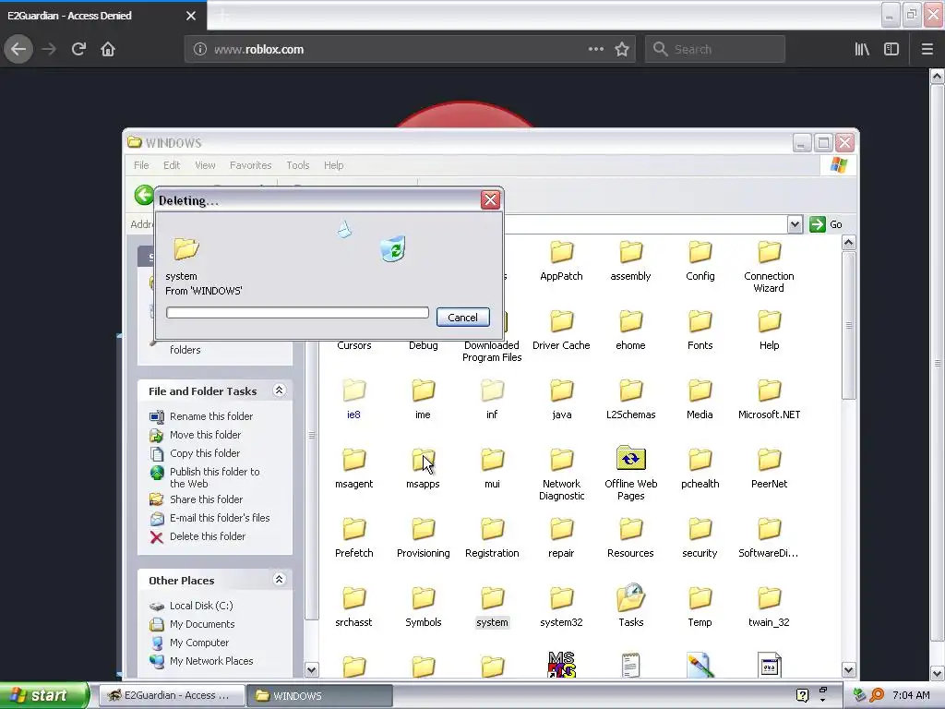The width and height of the screenshot is (945, 709).
Task: Reload the Firefox page
Action: pos(78,50)
